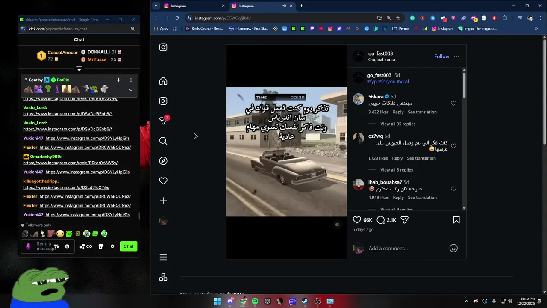Expand the pinned BotRix message
Screen dimensions: 547x308
click(x=131, y=90)
